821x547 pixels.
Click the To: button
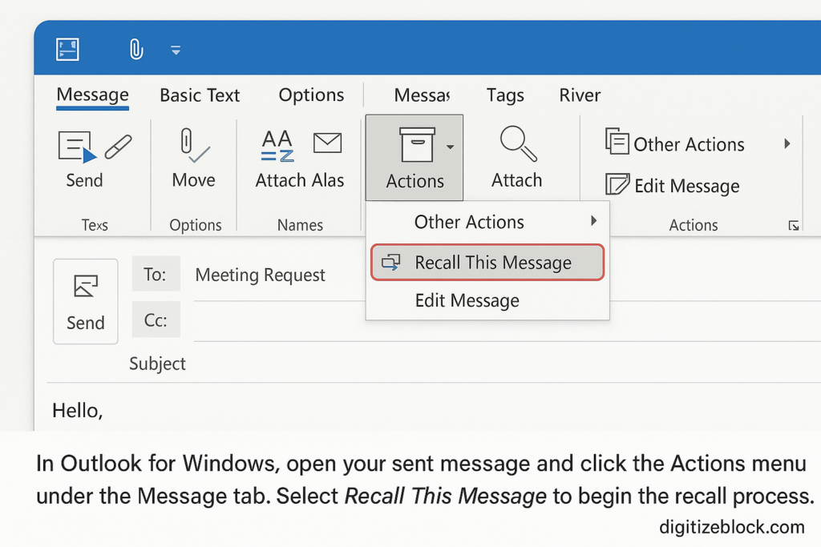point(156,274)
